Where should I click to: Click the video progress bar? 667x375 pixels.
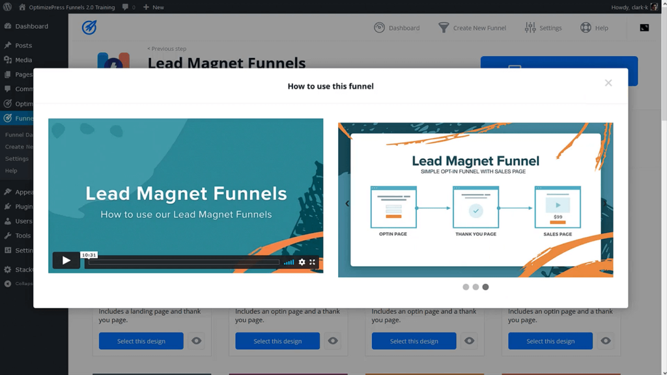(x=182, y=262)
